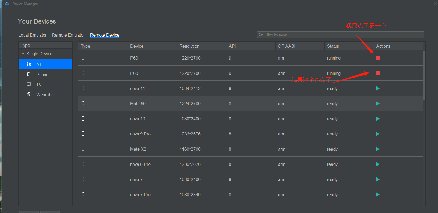Screen dimensions: 438x213
Task: Click the 1236*2676 resolution of nova 9 Pro
Action: click(x=190, y=134)
